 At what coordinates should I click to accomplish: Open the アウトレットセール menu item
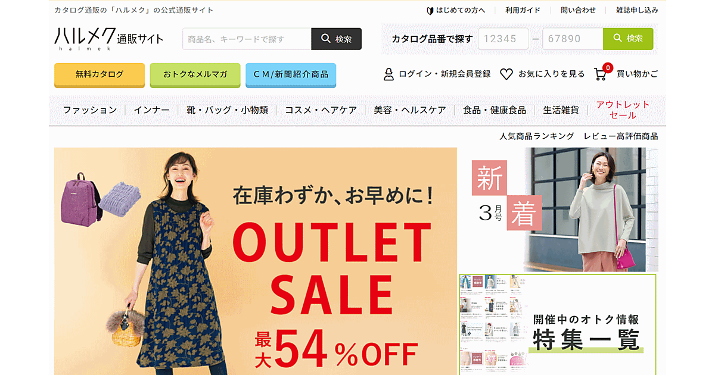click(x=623, y=110)
